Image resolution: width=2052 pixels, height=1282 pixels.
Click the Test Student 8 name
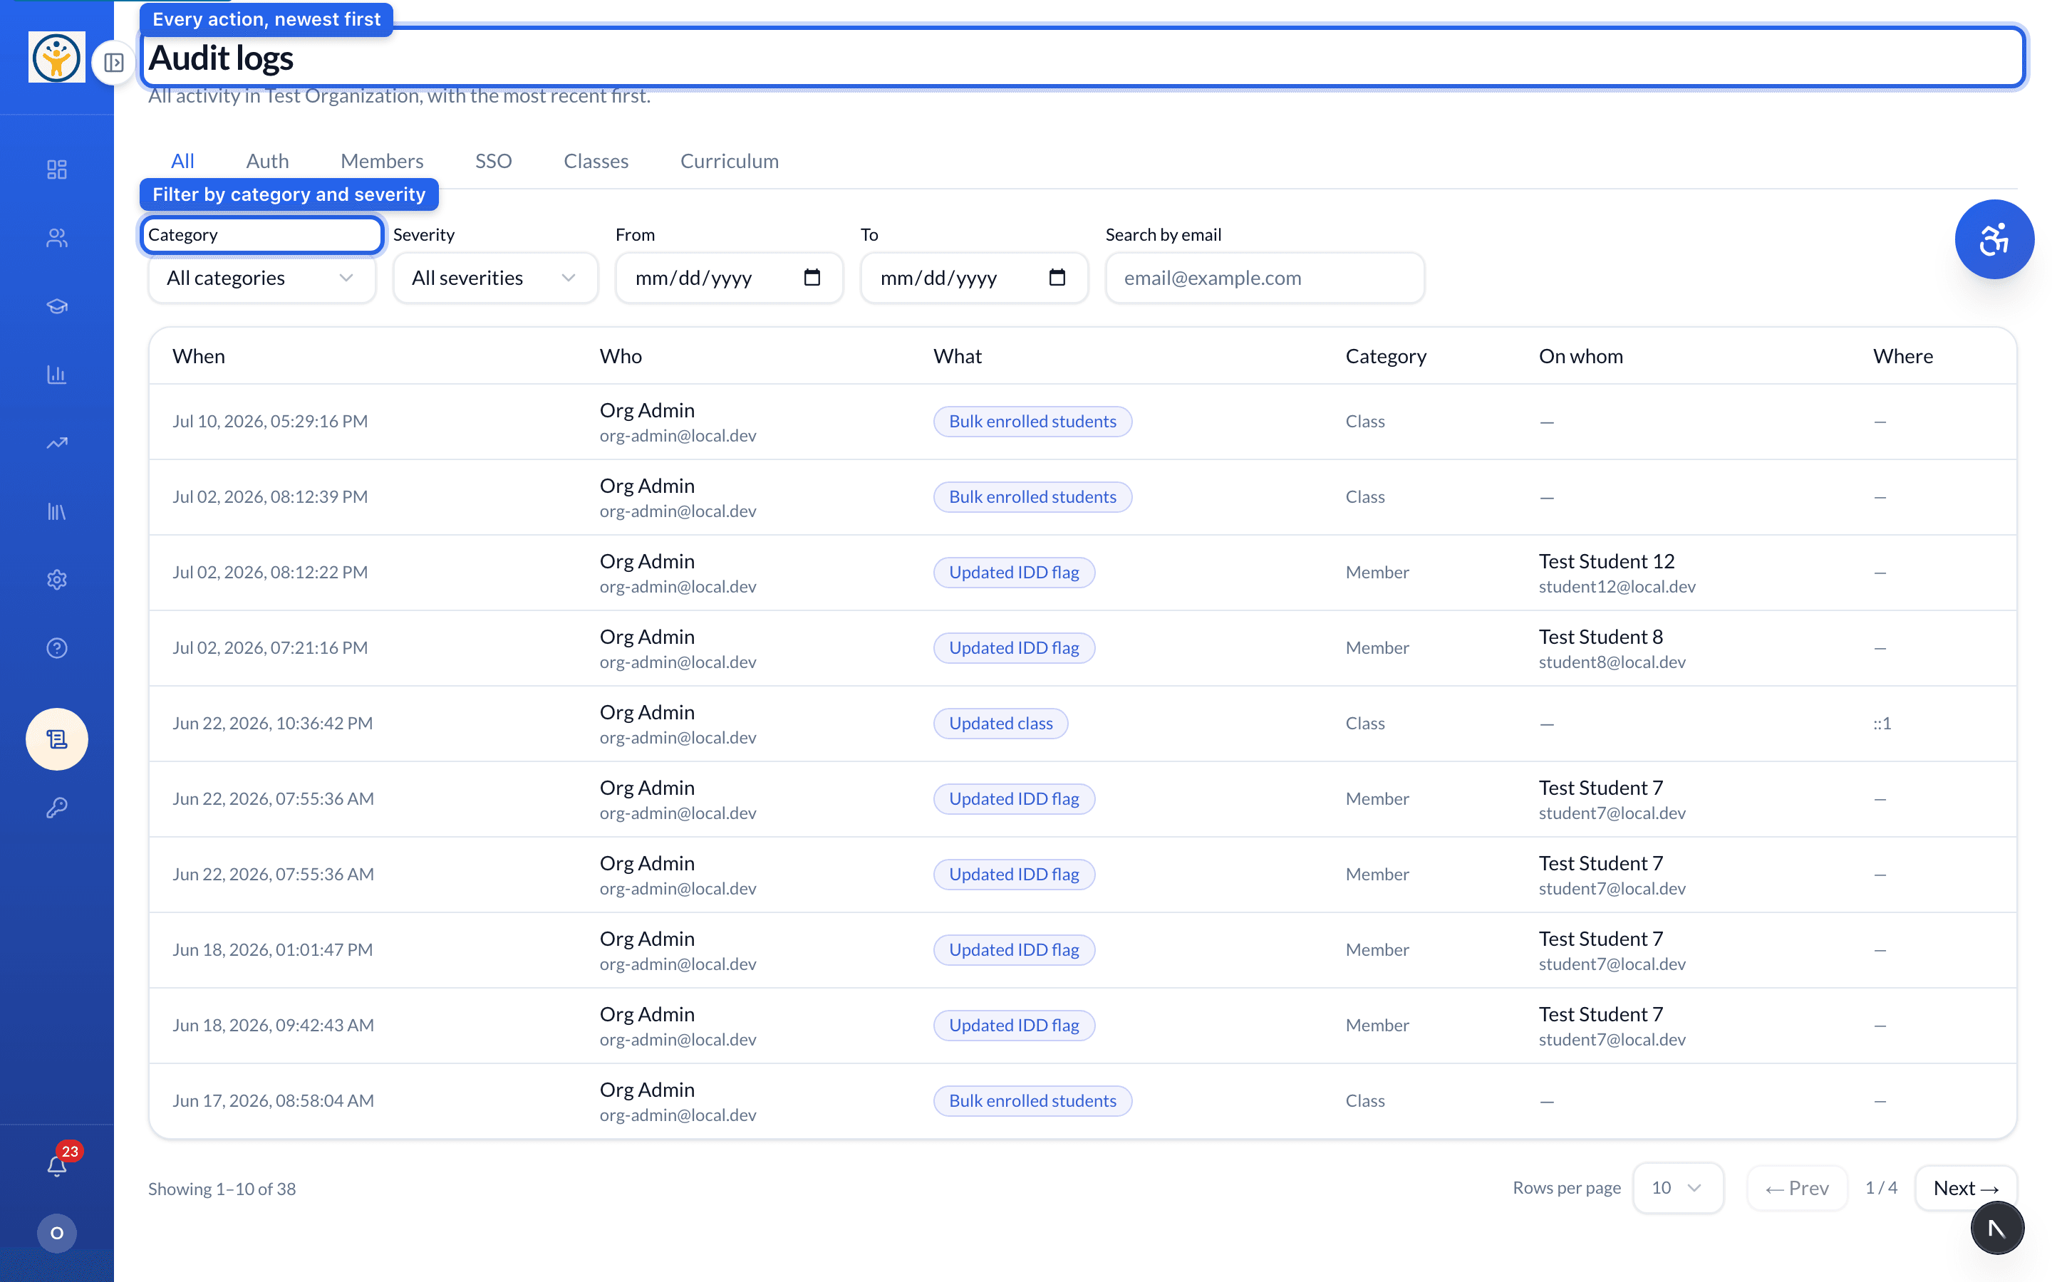pyautogui.click(x=1601, y=637)
